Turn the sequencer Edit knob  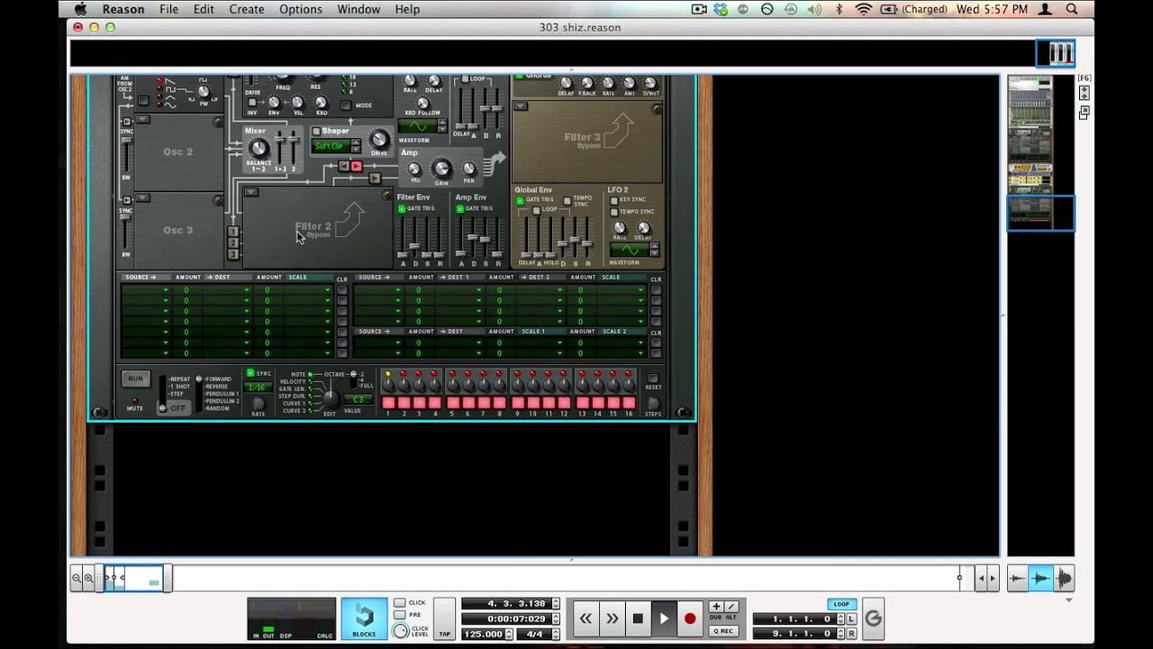coord(330,398)
